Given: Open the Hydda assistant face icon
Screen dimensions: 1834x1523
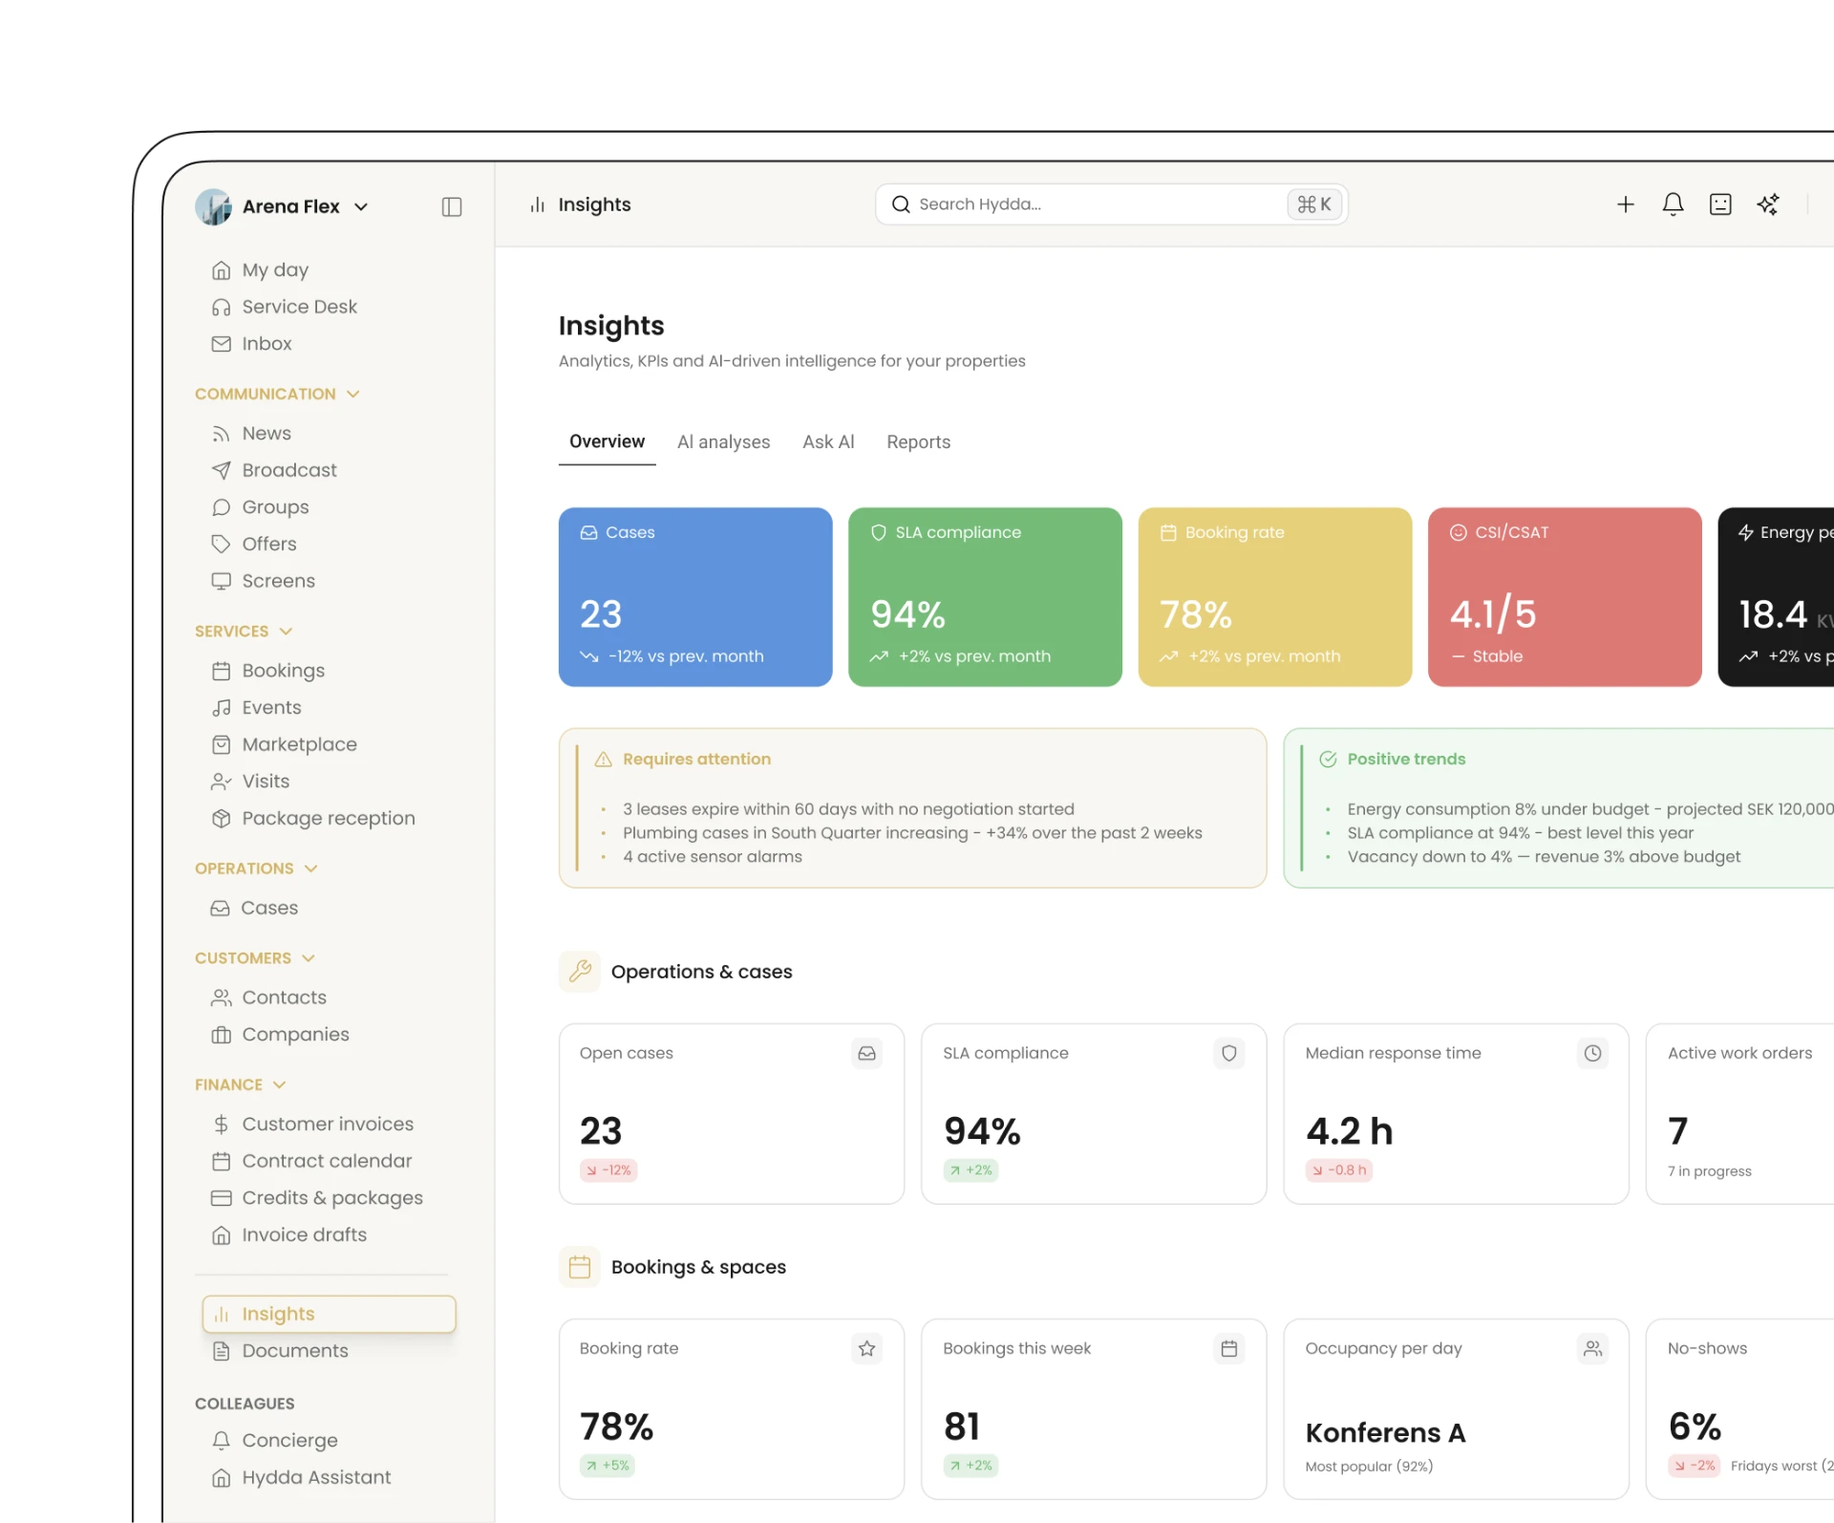Looking at the screenshot, I should click(1720, 204).
